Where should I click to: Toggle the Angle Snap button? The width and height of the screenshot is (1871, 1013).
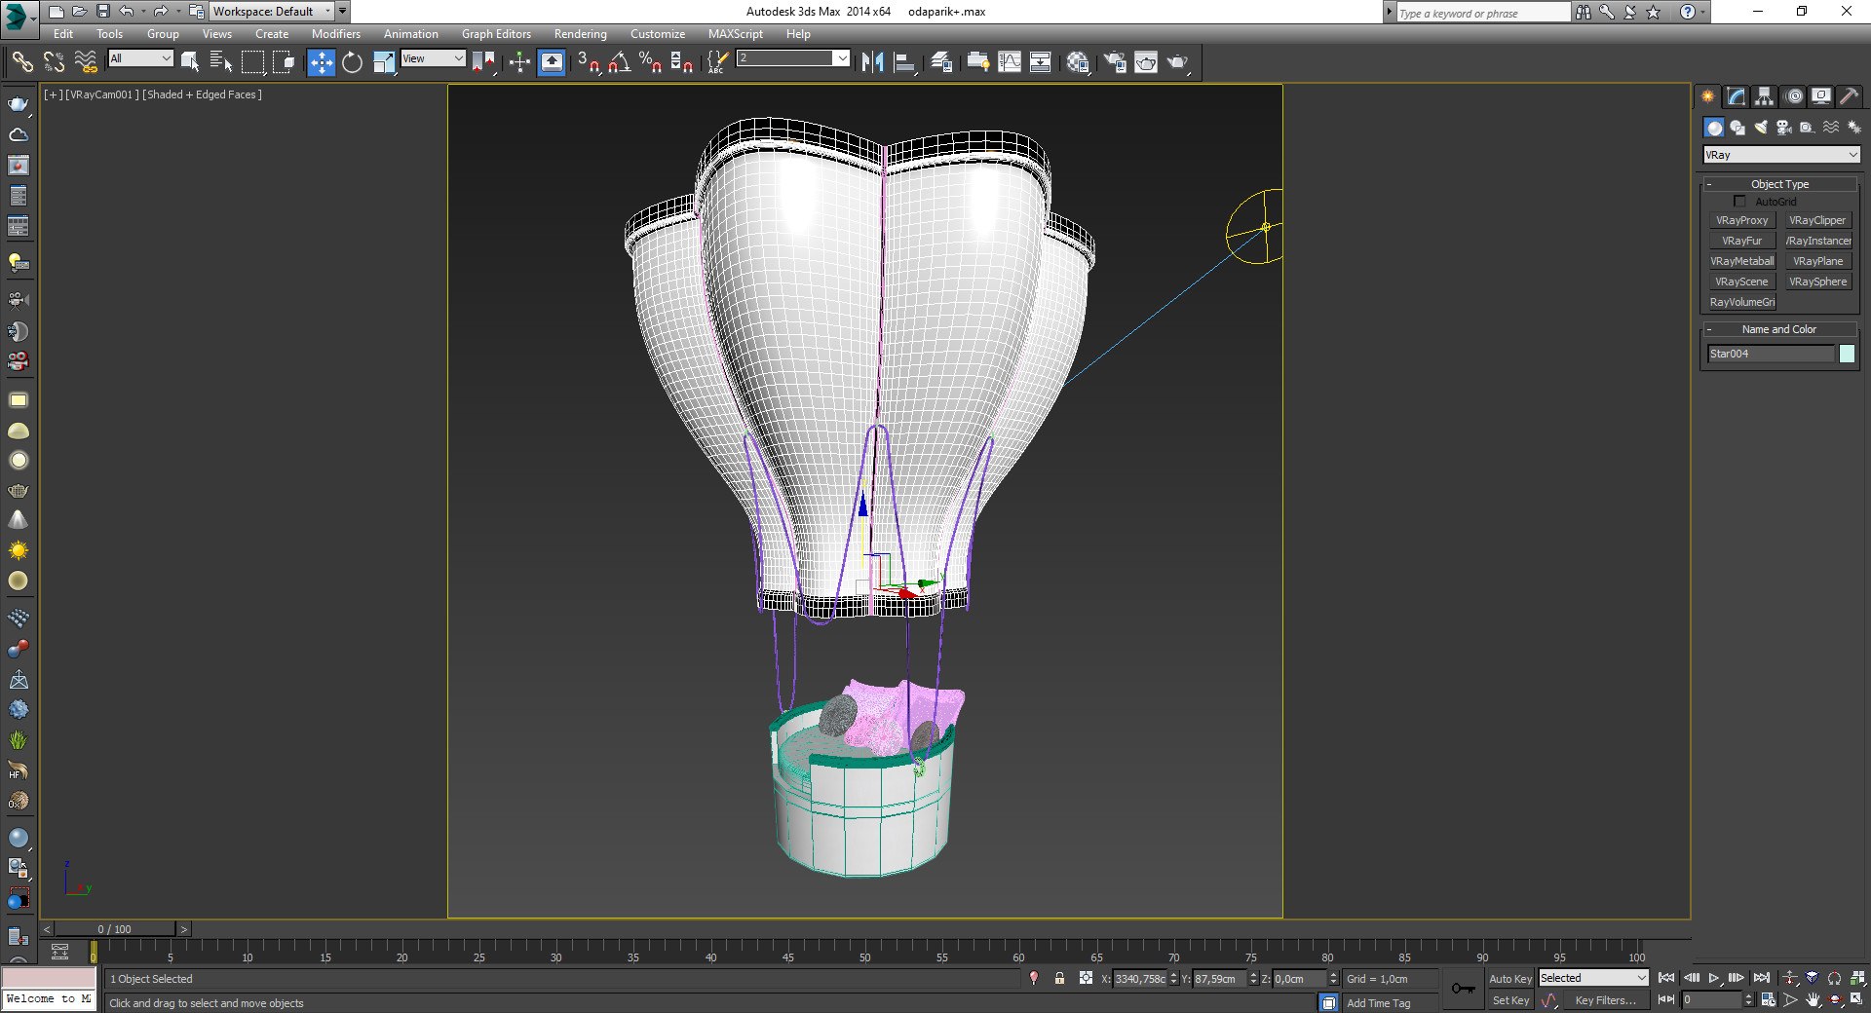(x=619, y=62)
